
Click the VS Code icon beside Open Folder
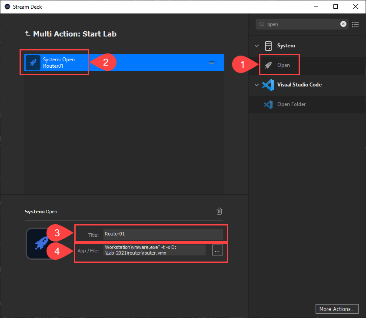point(268,104)
